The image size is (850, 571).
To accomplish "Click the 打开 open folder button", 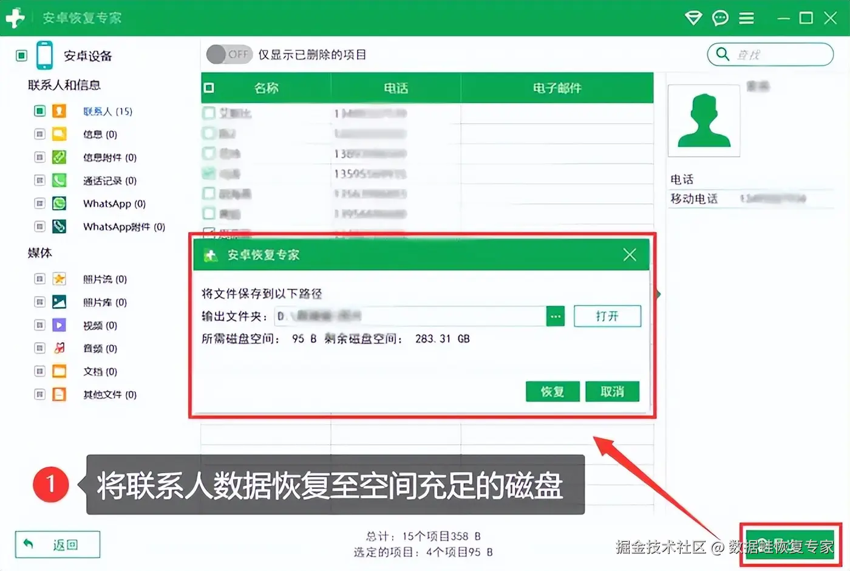I will 607,316.
